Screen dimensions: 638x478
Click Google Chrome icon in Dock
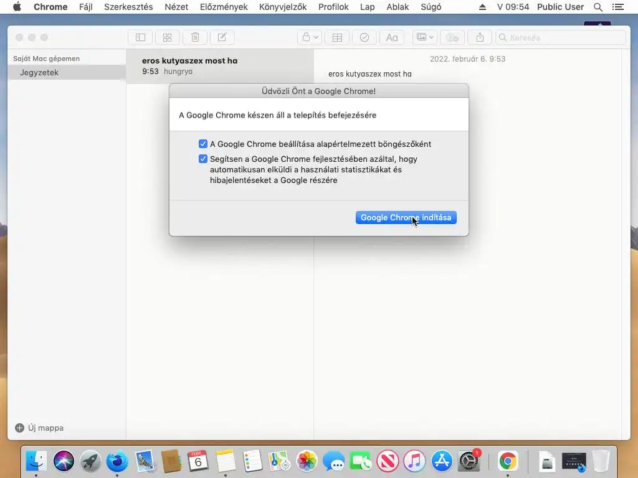[507, 461]
